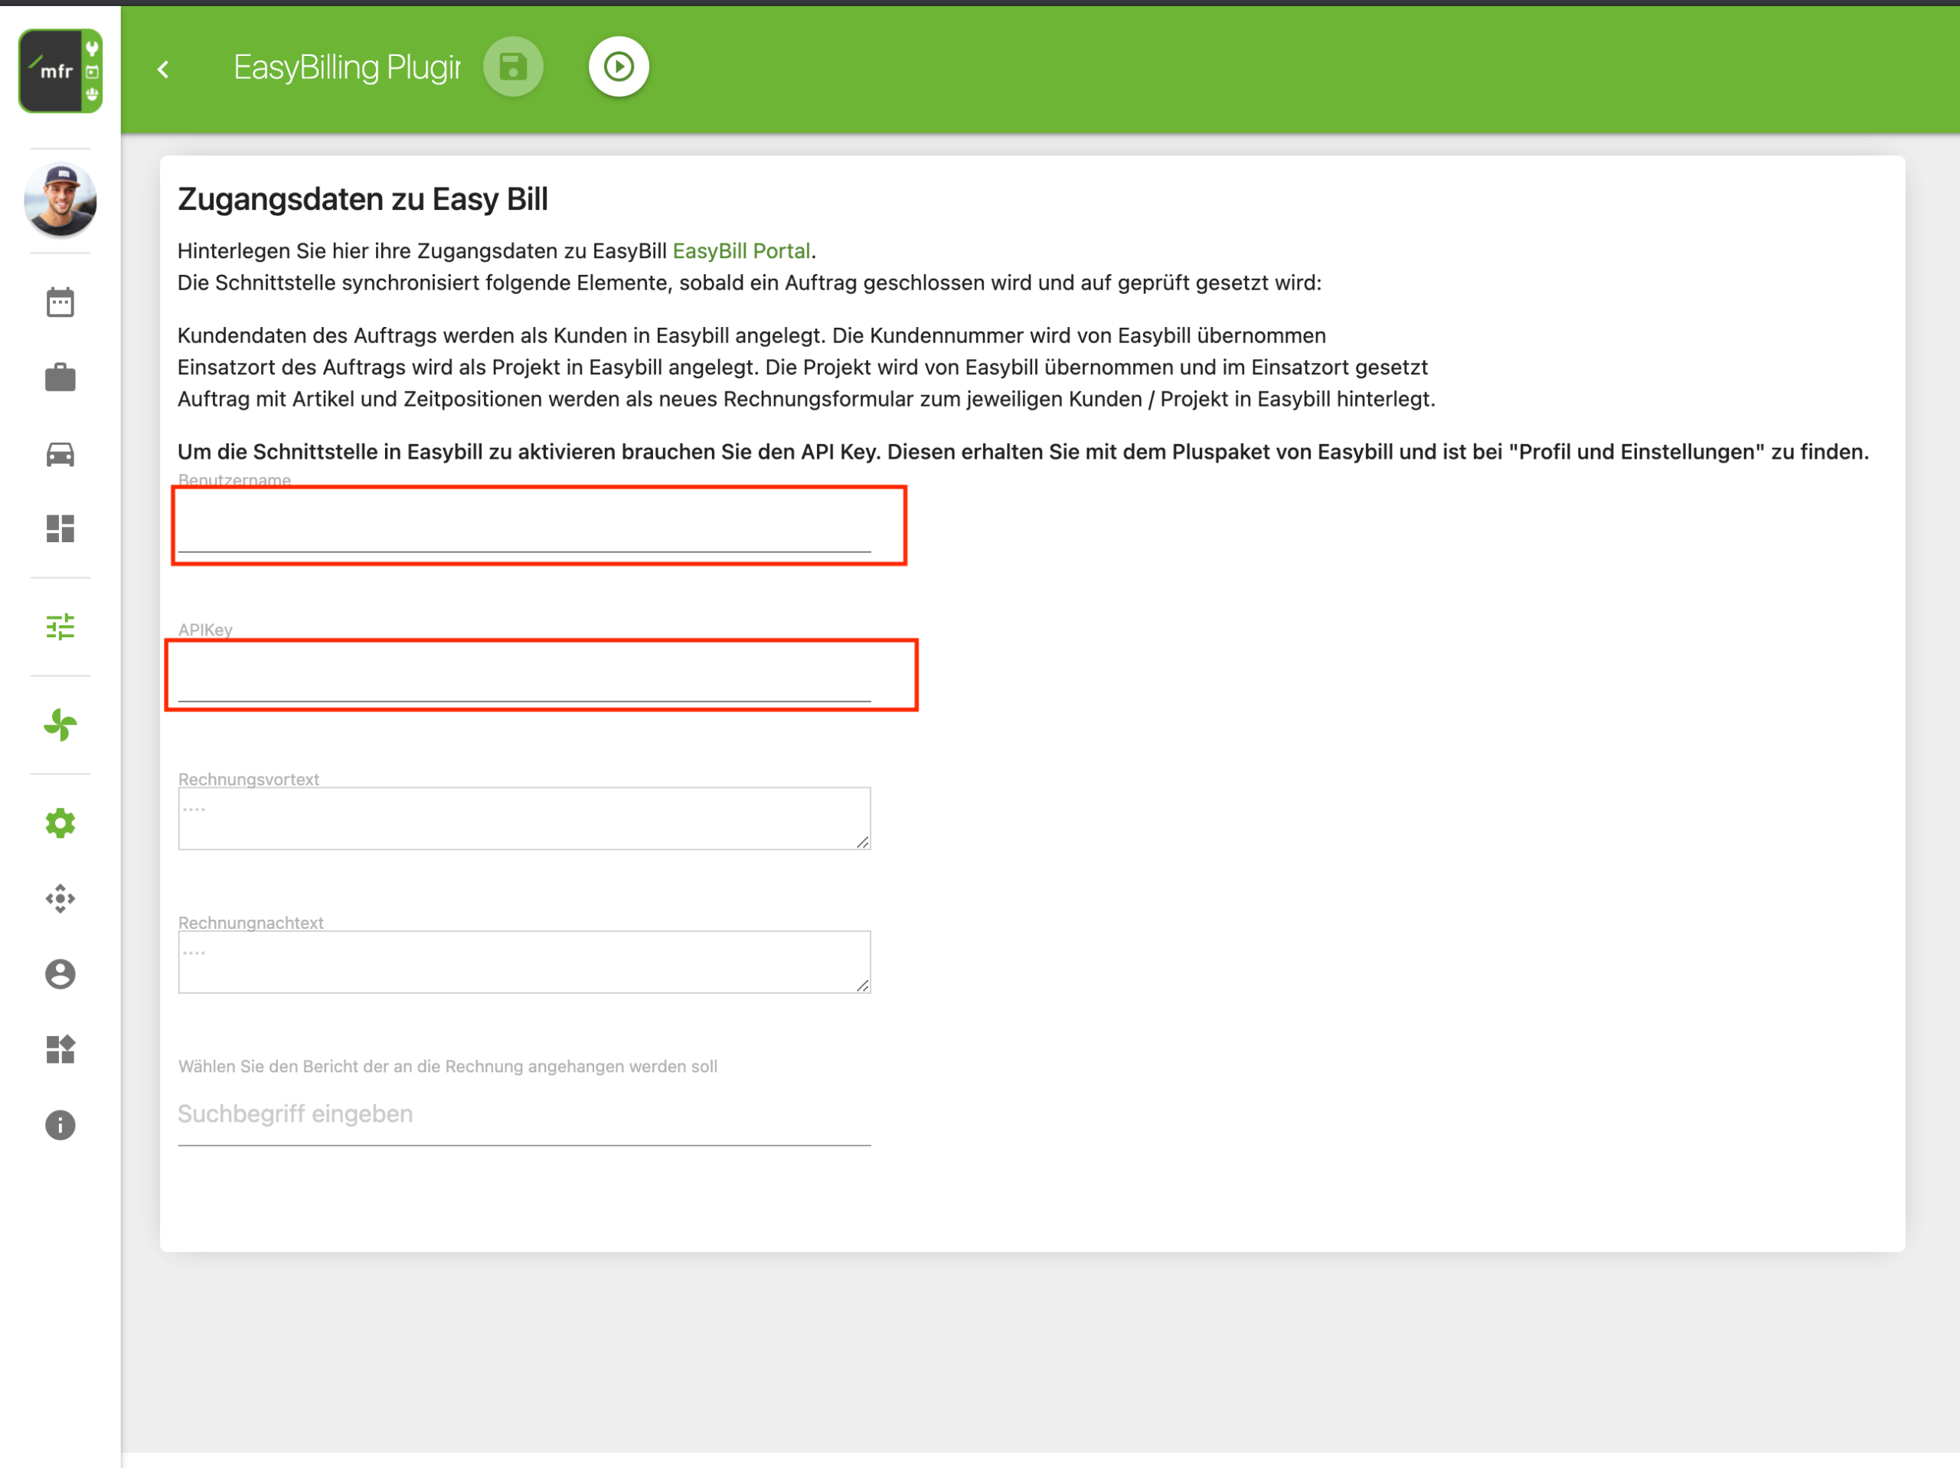Image resolution: width=1960 pixels, height=1468 pixels.
Task: Focus the Rechnungnachtext text area
Action: pos(524,962)
